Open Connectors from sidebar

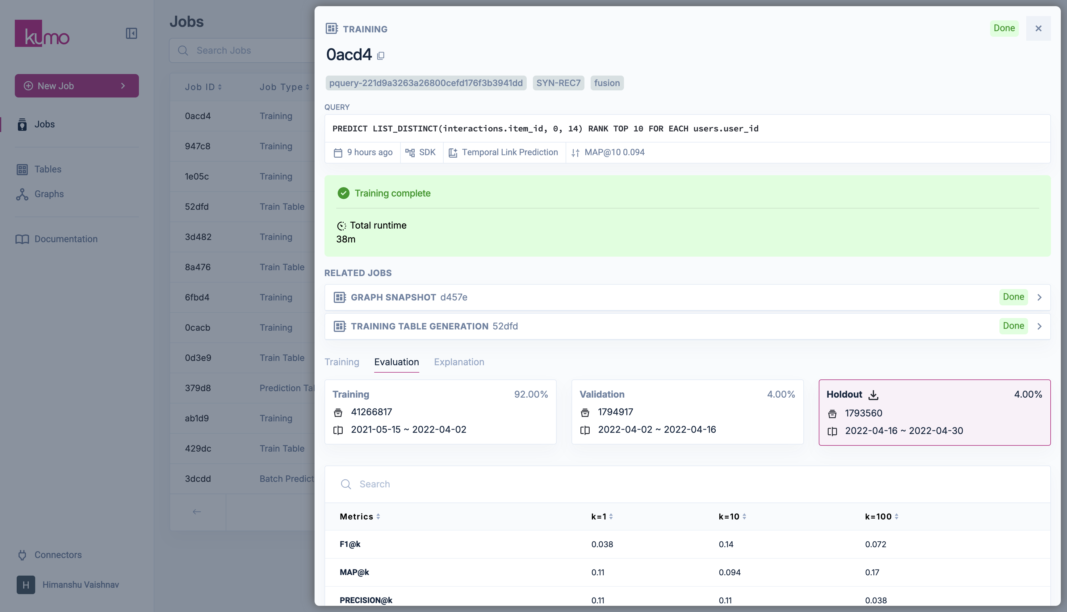point(58,555)
